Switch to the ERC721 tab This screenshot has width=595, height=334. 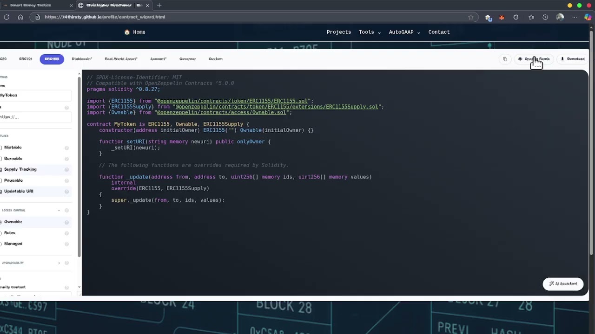26,59
